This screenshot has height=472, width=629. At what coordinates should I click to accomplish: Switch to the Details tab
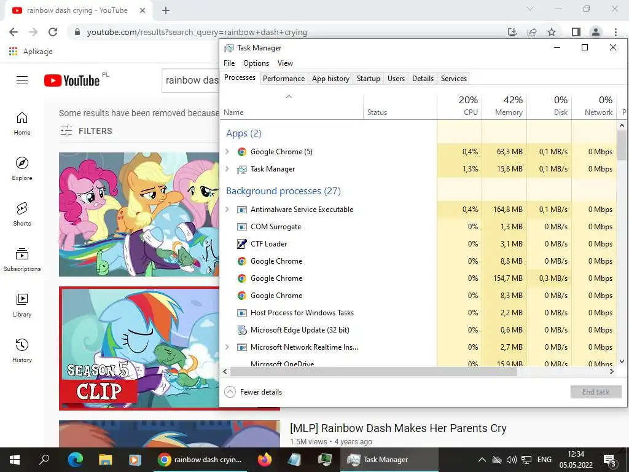423,79
